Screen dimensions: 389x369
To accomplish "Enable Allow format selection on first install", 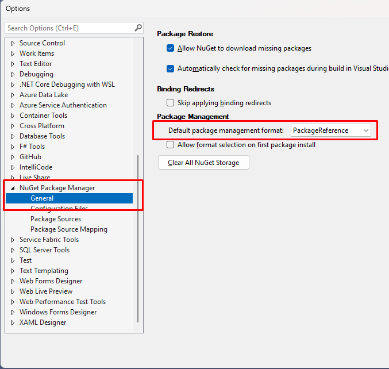I will (170, 145).
